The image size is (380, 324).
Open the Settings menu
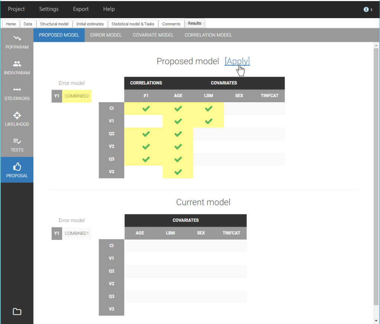coord(49,9)
